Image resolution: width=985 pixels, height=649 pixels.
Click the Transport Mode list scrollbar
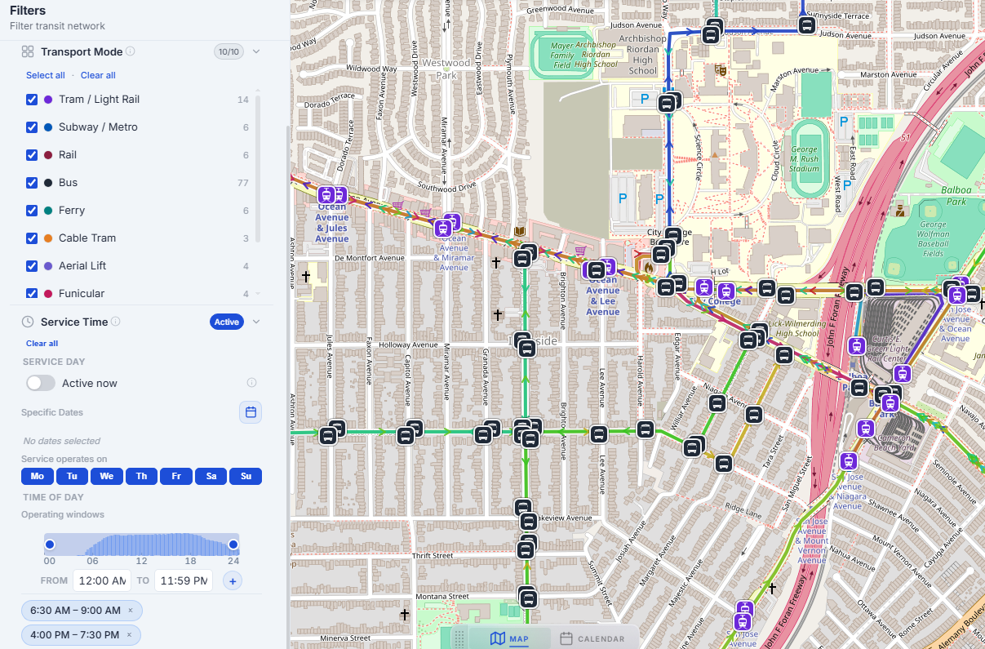pos(258,169)
